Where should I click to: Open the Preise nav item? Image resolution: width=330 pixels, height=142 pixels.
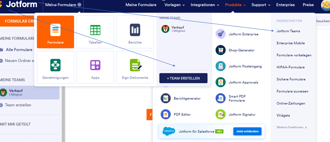coord(308,5)
